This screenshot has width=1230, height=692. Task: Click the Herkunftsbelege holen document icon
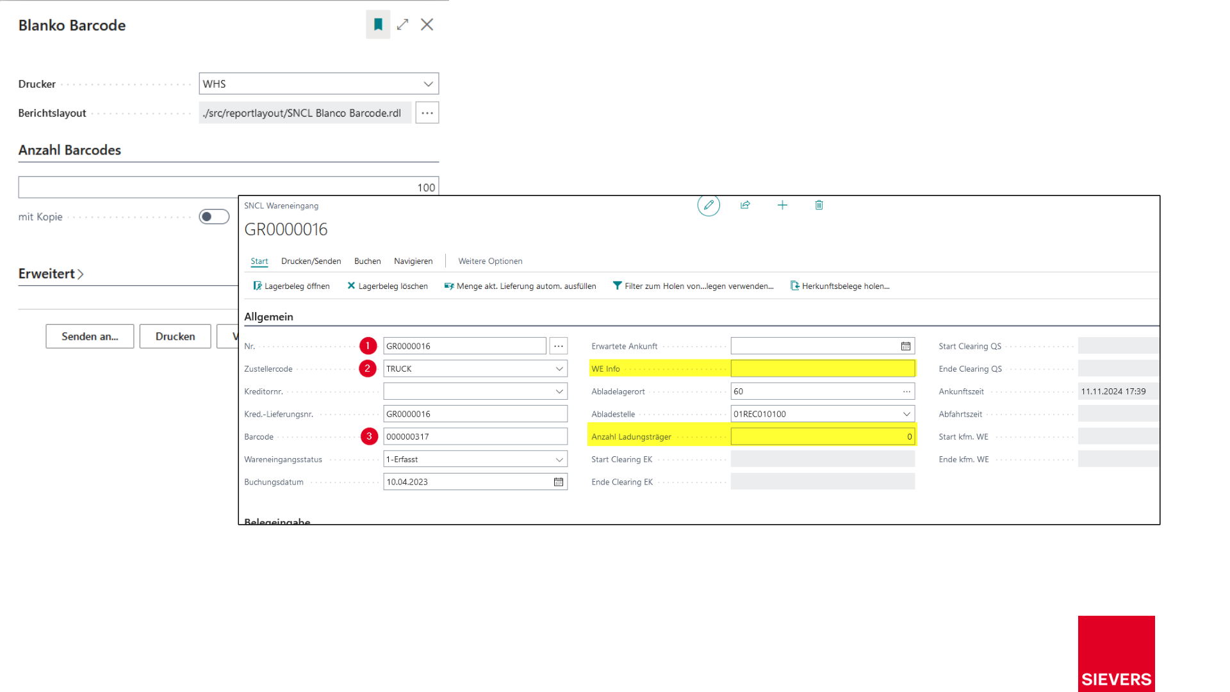(x=794, y=286)
